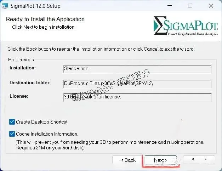
Task: Click the License field with evaluation license
Action: 138,97
